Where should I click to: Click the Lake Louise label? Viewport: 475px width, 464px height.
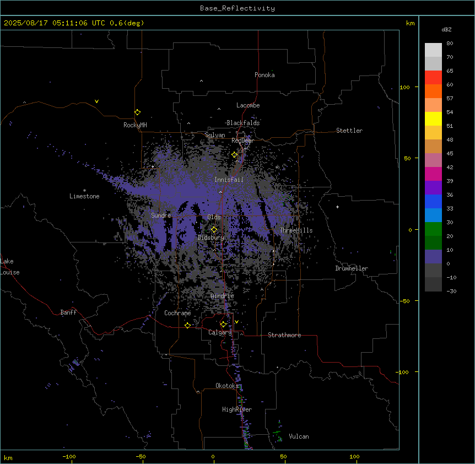[x=10, y=267]
